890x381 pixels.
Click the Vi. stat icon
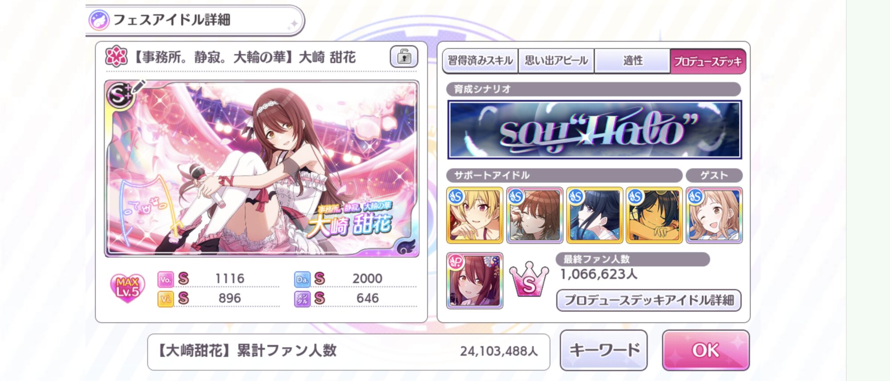[x=166, y=299]
